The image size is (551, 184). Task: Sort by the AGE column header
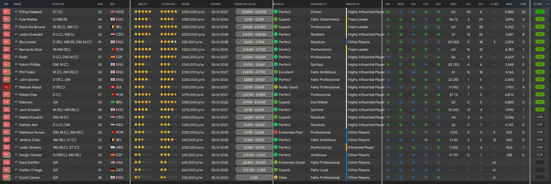point(100,4)
